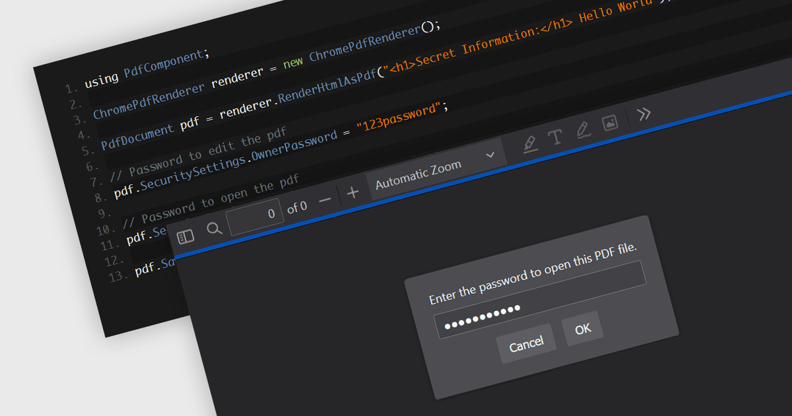Select the Add Image tool
This screenshot has width=792, height=416.
pyautogui.click(x=610, y=123)
